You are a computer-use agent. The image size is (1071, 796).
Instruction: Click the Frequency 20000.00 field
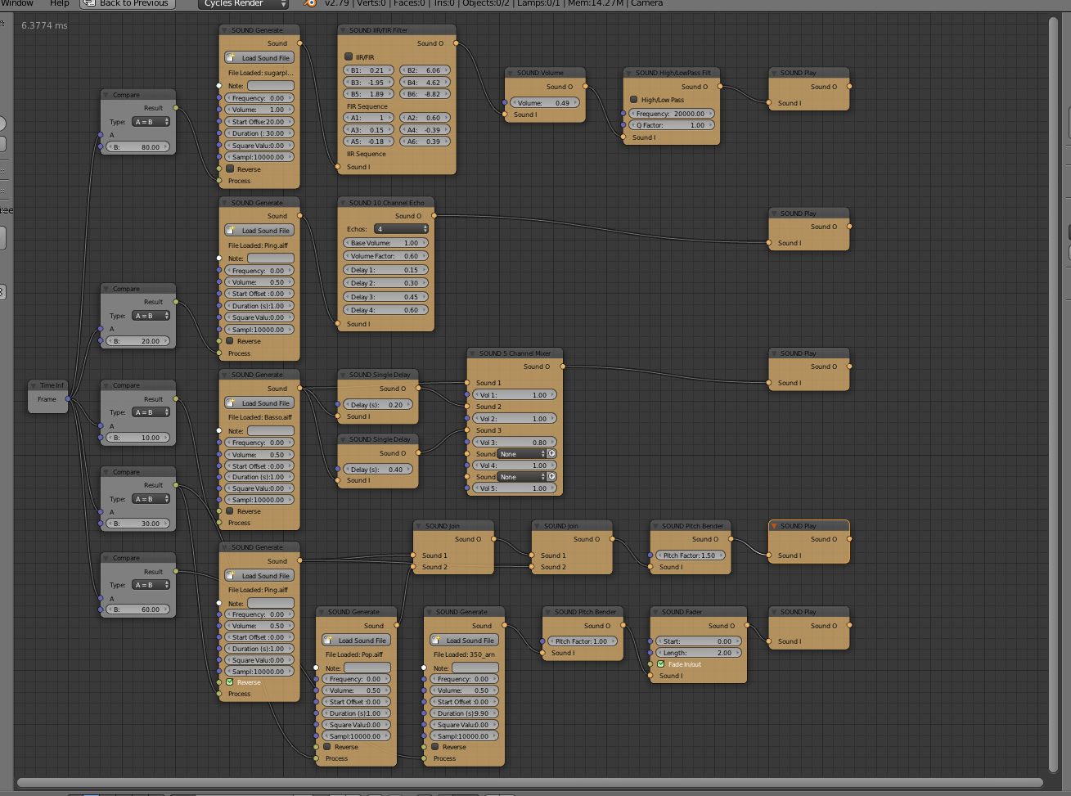pyautogui.click(x=672, y=114)
